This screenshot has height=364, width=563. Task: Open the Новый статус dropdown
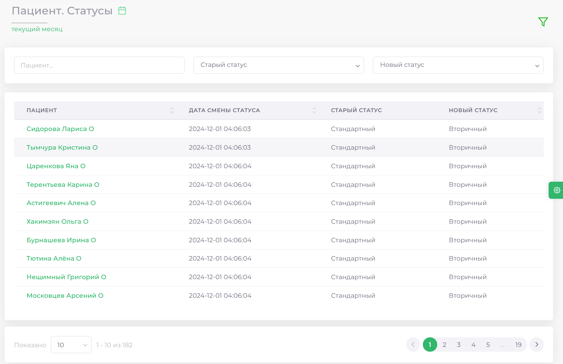pos(458,65)
